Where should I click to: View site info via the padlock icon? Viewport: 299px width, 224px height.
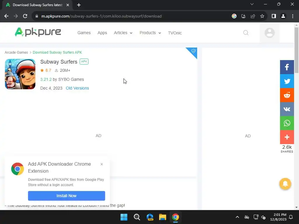37,16
